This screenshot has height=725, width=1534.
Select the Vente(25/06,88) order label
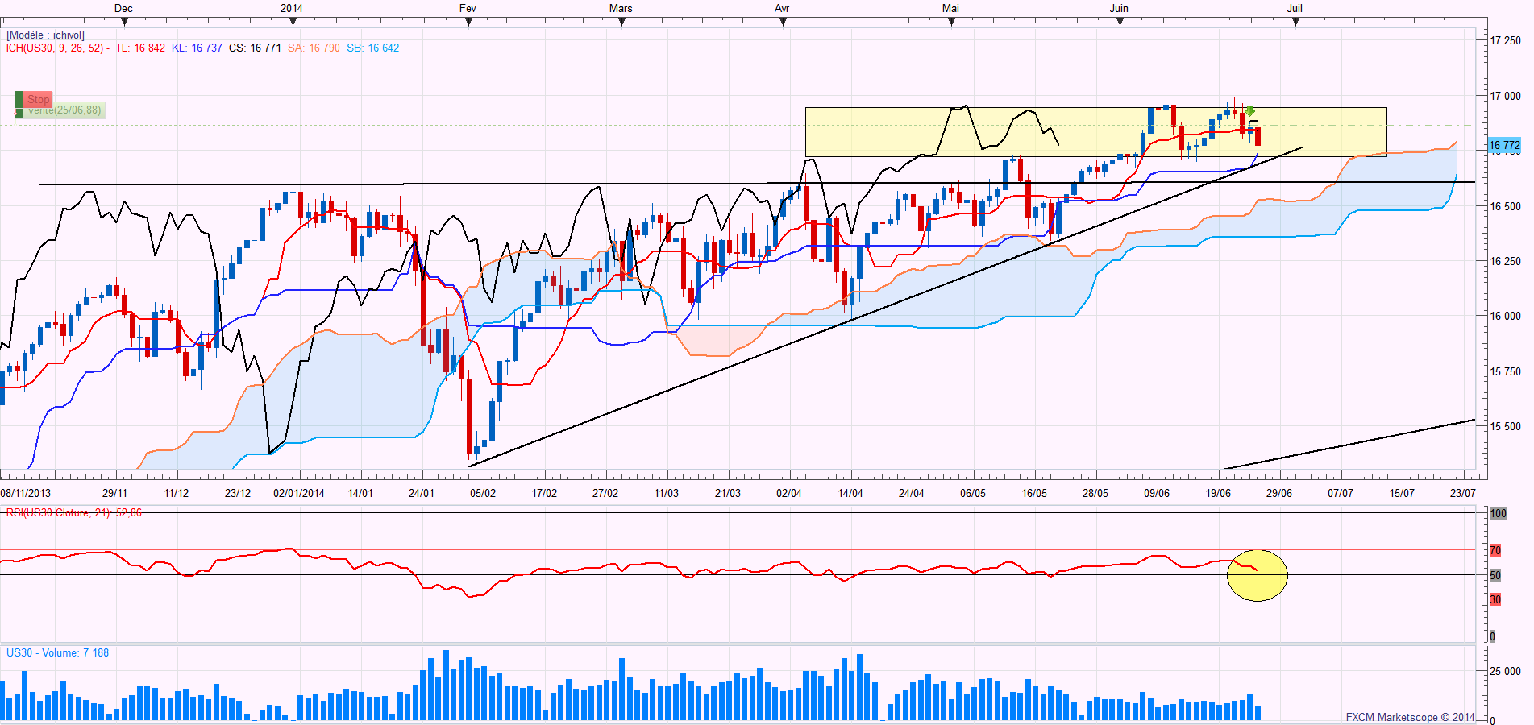click(64, 110)
